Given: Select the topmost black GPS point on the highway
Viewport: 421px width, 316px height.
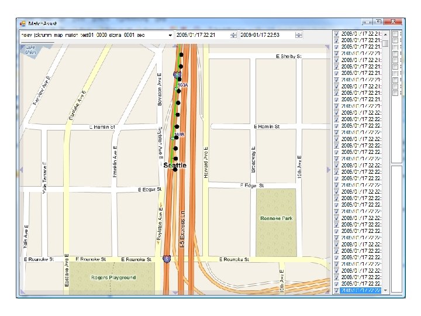Looking at the screenshot, I should 181,54.
